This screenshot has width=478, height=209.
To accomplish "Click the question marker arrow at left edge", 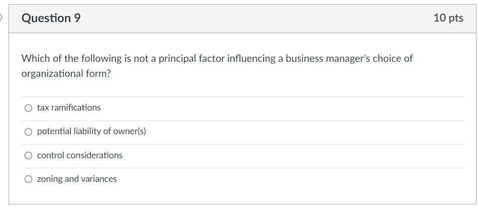I will (x=2, y=18).
